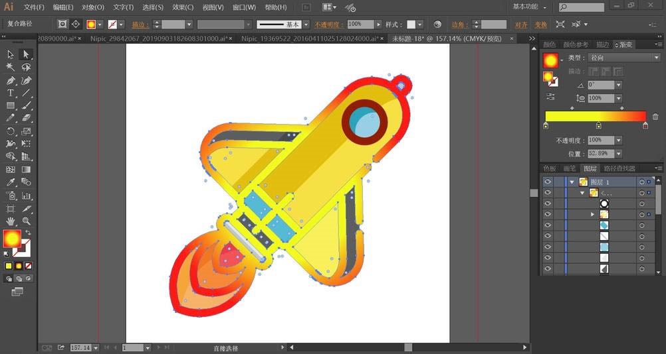Swap fill and stroke colors
This screenshot has height=354, width=666.
click(x=28, y=233)
